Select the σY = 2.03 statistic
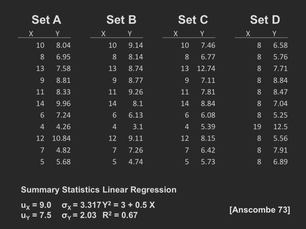 pos(79,215)
